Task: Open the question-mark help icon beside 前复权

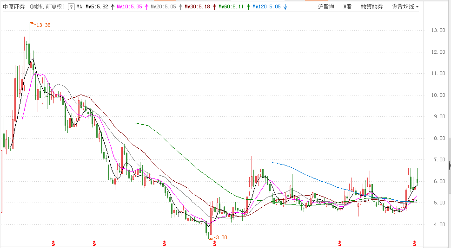Action: point(71,7)
